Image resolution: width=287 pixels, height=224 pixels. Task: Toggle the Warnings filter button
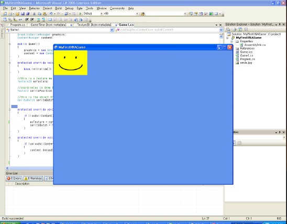[33, 178]
